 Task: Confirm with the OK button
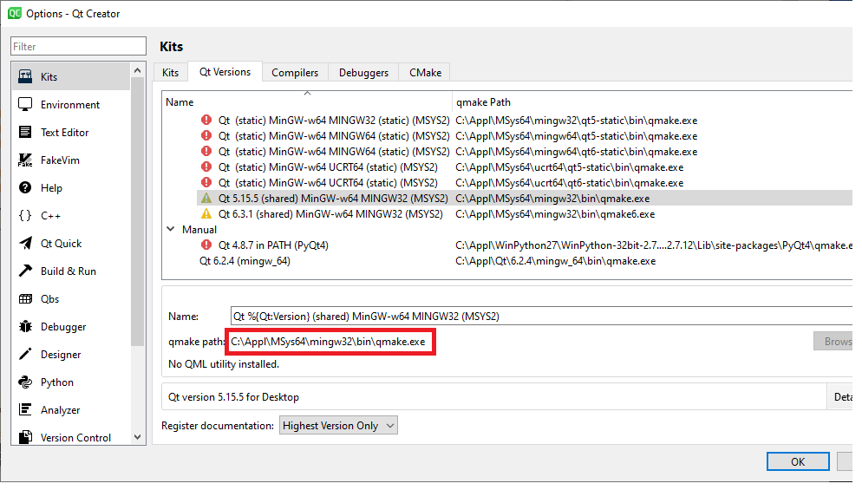click(x=798, y=462)
